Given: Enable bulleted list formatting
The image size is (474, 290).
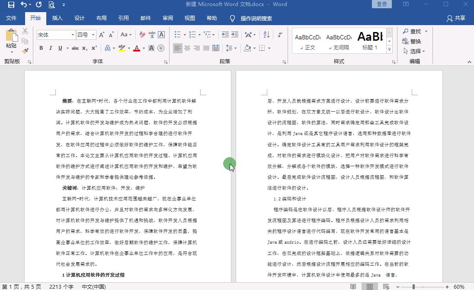Looking at the screenshot, I should click(x=178, y=34).
